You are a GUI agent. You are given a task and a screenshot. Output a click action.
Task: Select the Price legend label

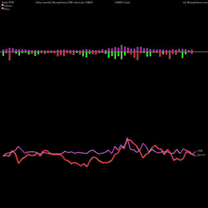[7, 9]
